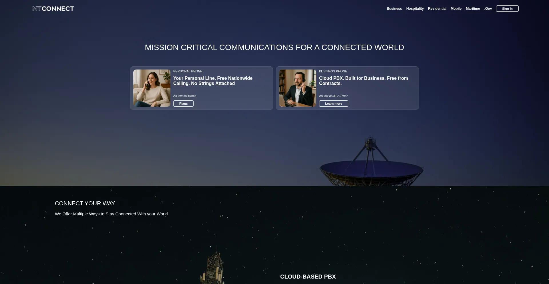Open the .Gov navigation menu
The image size is (549, 284).
point(488,8)
